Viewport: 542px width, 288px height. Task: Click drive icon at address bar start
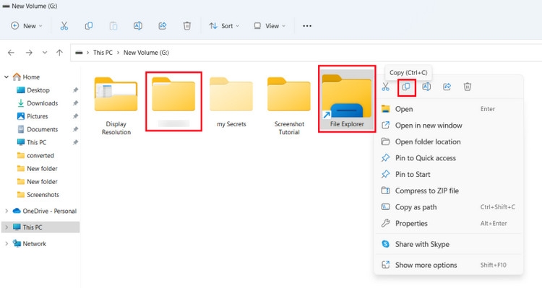pos(79,53)
